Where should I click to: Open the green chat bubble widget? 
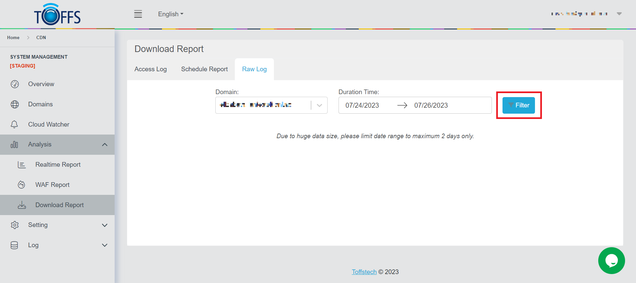pyautogui.click(x=611, y=261)
